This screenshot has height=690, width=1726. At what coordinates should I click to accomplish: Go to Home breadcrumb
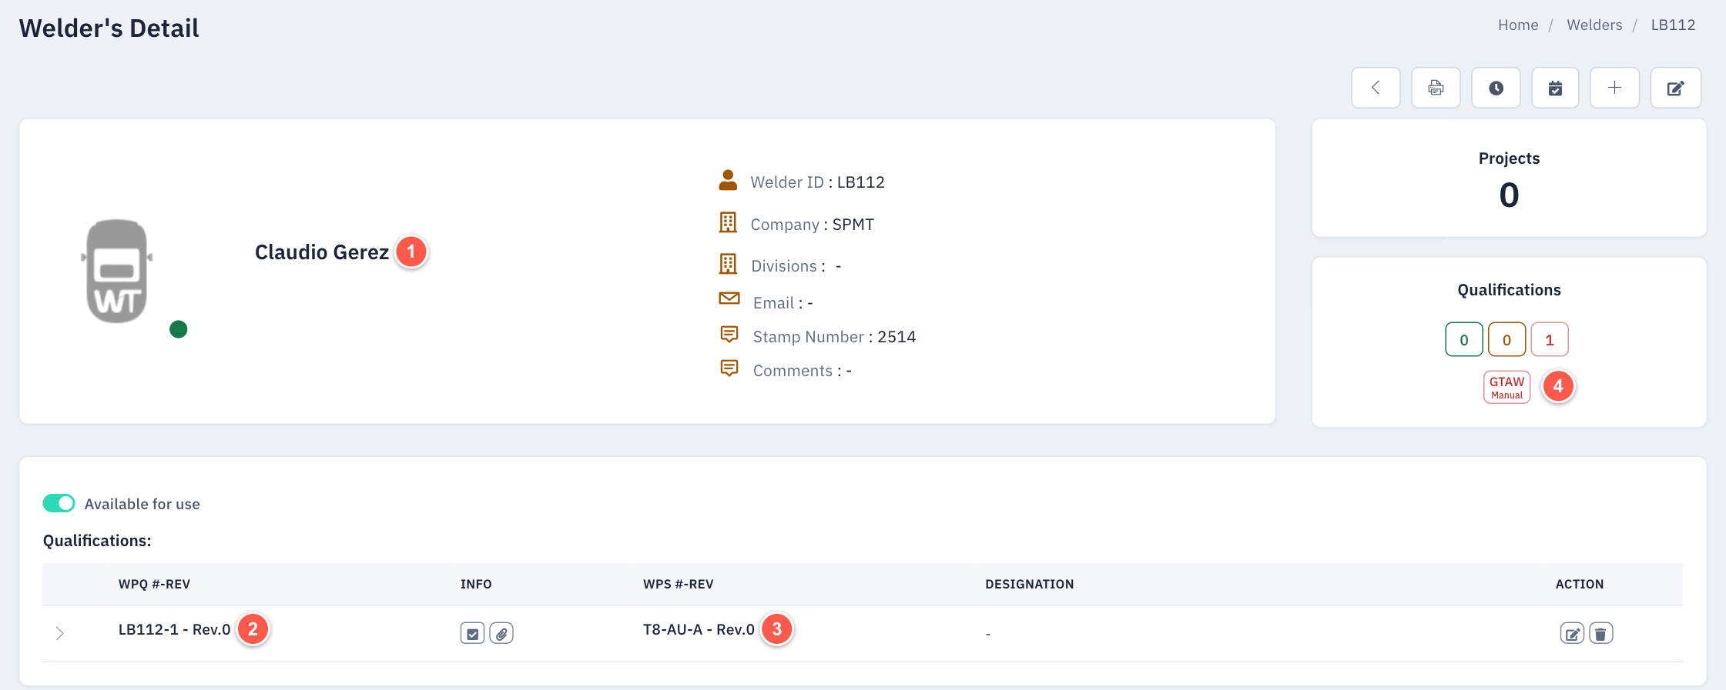[x=1518, y=25]
